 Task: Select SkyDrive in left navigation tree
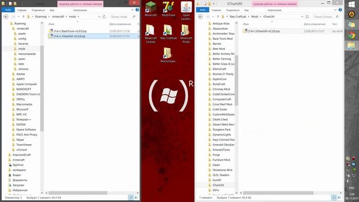pos(18,165)
